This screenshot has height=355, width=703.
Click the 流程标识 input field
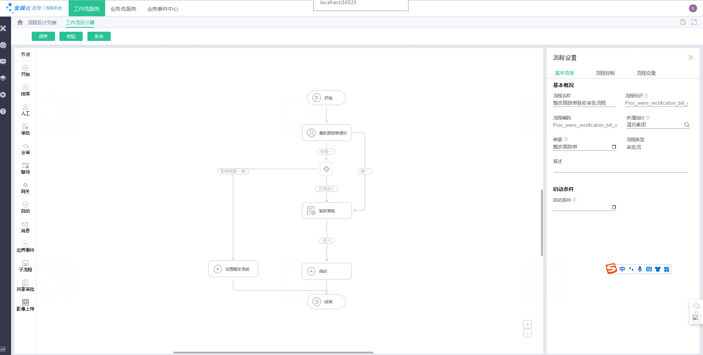tap(657, 103)
